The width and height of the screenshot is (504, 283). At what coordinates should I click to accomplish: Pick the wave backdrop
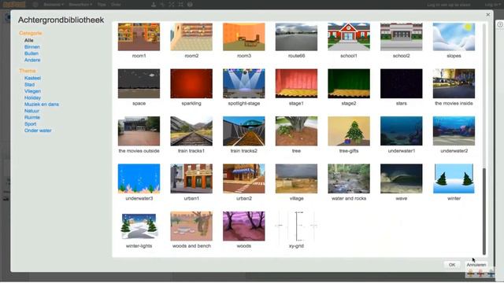tap(402, 178)
